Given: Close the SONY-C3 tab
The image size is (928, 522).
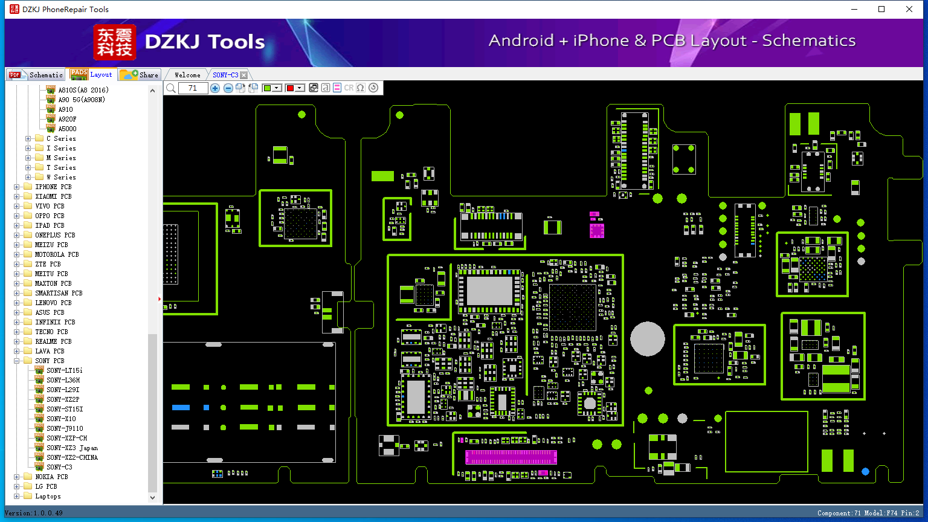Looking at the screenshot, I should click(x=244, y=75).
